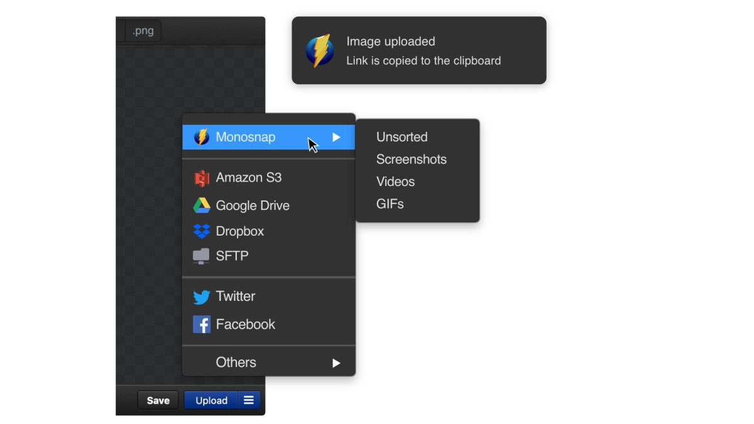Expand the Others submenu arrow

coord(336,362)
